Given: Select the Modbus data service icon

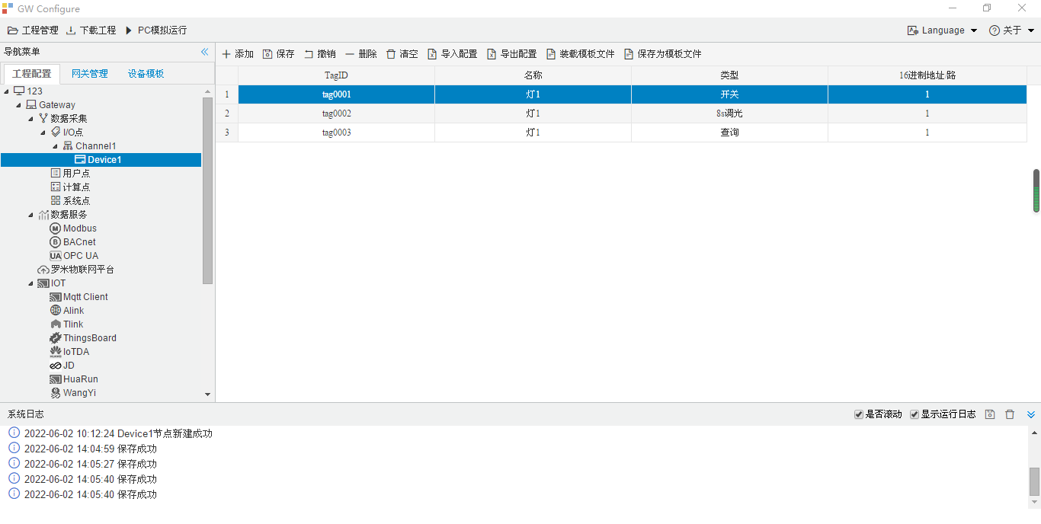Looking at the screenshot, I should coord(55,228).
